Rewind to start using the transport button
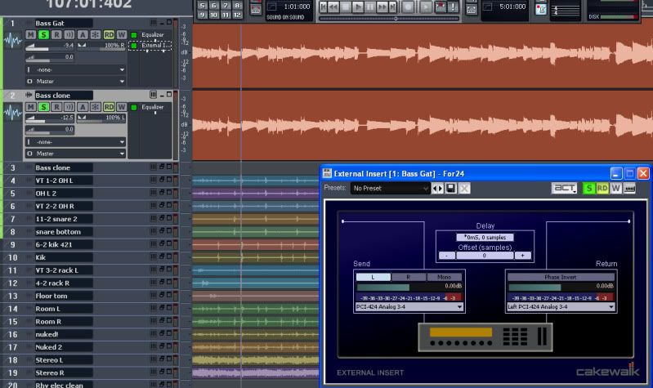Screen dimensions: 653x388 click(x=324, y=7)
